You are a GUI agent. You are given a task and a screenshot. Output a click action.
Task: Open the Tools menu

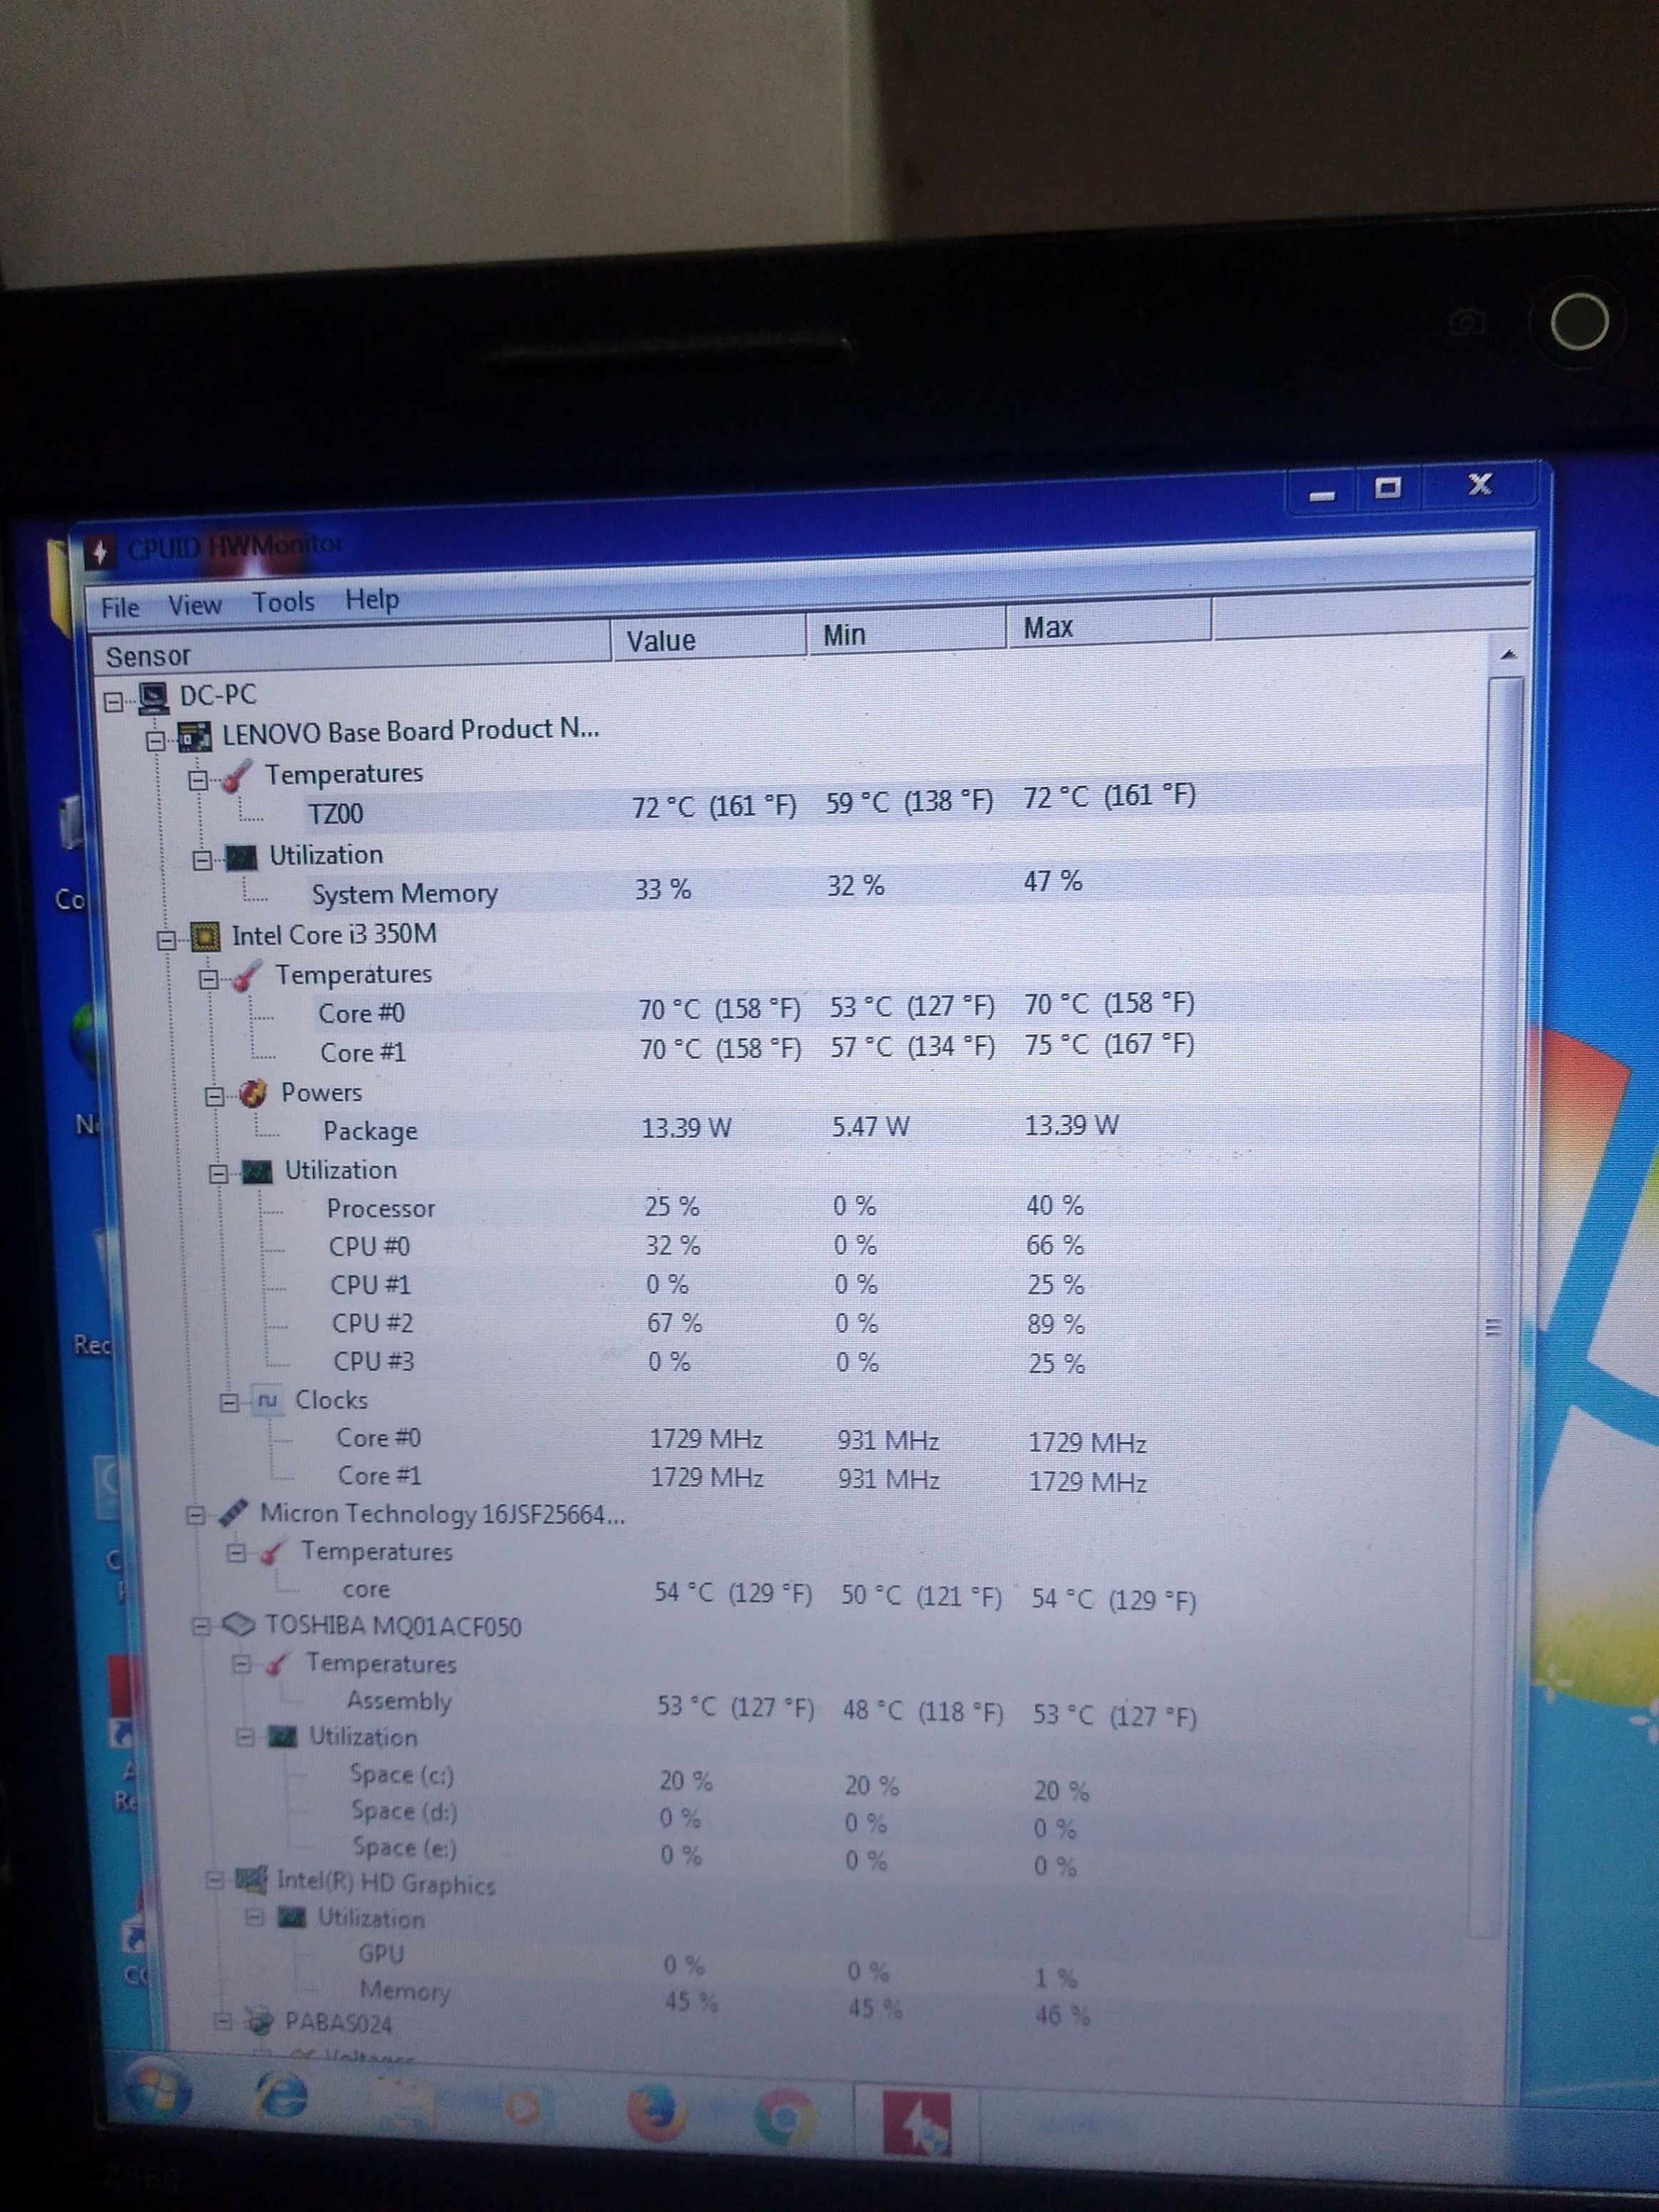pyautogui.click(x=283, y=602)
